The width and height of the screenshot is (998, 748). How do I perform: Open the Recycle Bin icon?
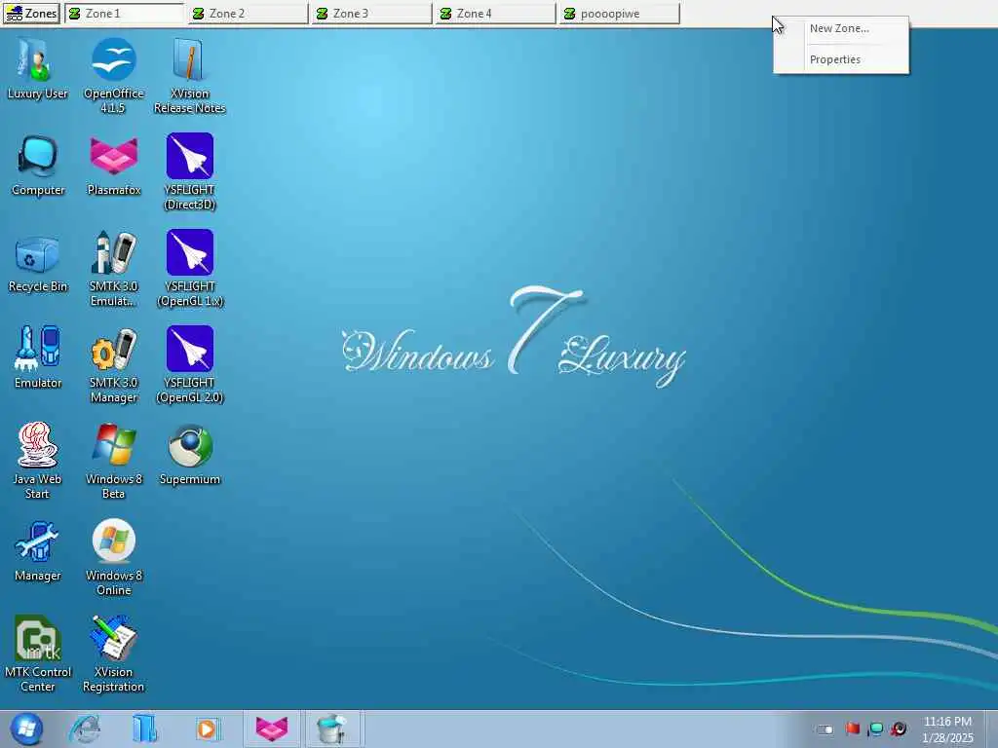[38, 262]
